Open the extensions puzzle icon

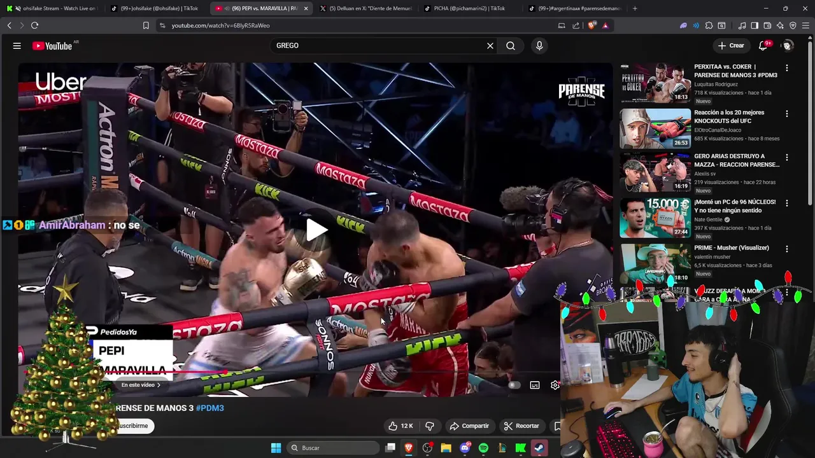coord(709,25)
